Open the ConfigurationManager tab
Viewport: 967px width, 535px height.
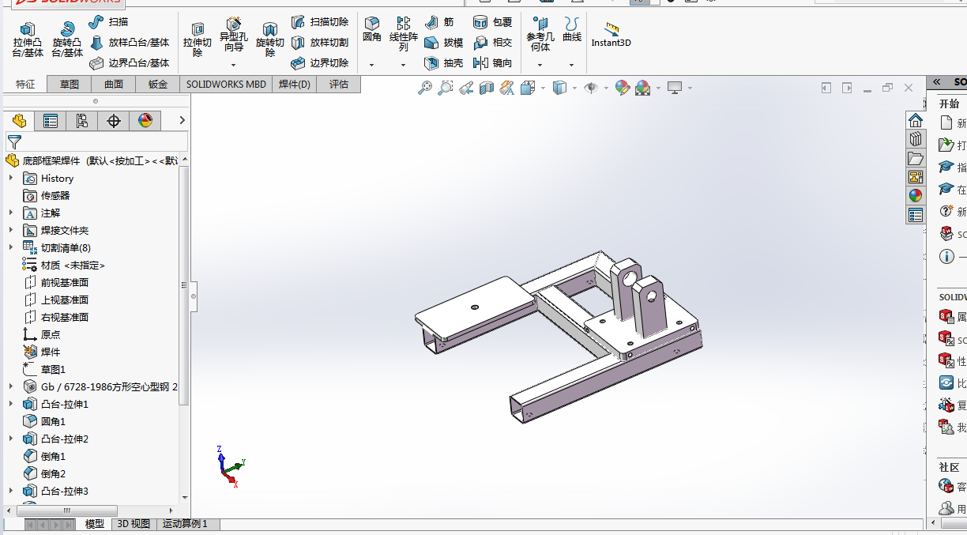(82, 121)
